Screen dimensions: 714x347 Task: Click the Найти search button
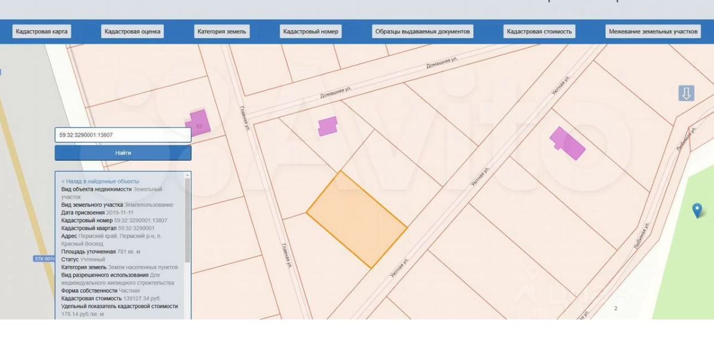pyautogui.click(x=123, y=153)
